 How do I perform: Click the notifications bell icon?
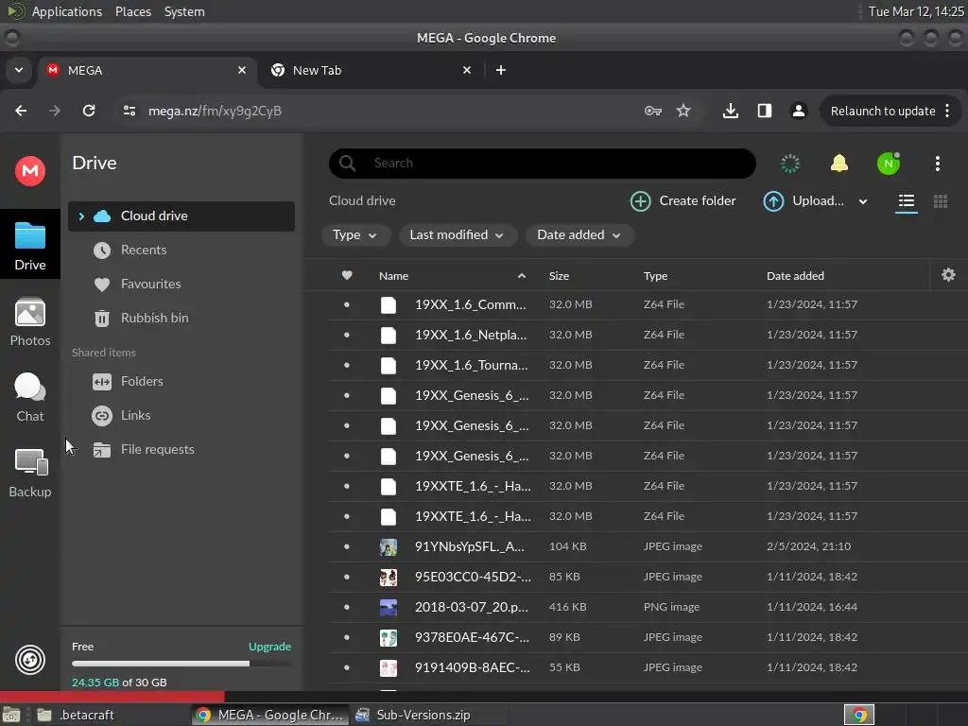839,164
